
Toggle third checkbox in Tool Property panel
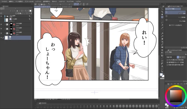[x=167, y=65]
